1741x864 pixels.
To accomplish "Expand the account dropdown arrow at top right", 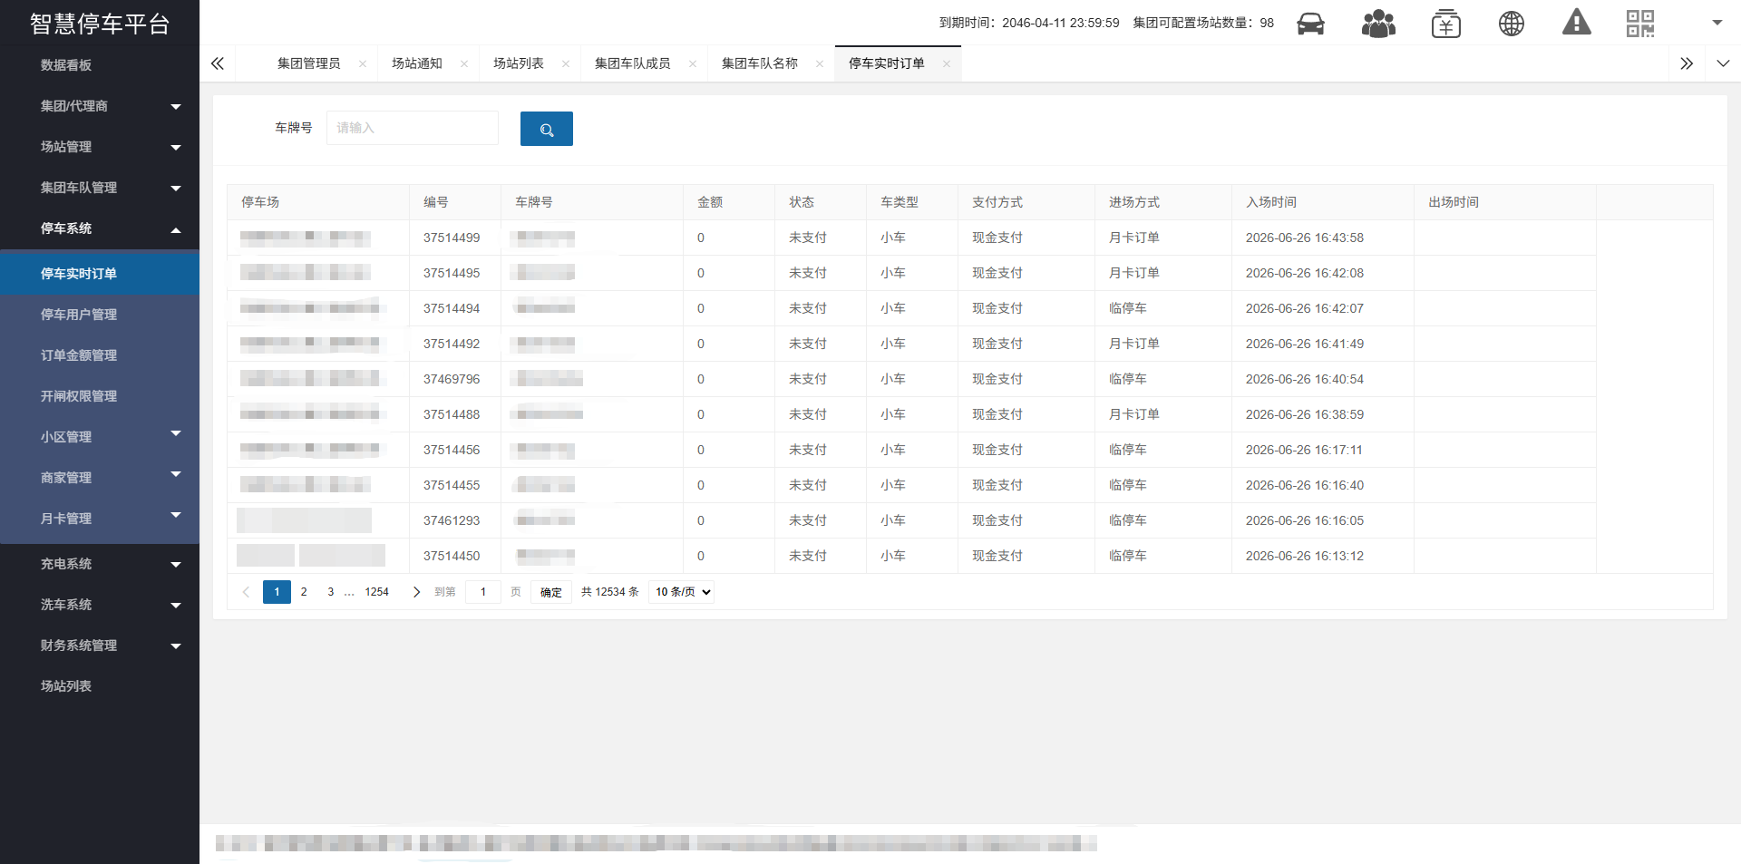I will (x=1717, y=23).
